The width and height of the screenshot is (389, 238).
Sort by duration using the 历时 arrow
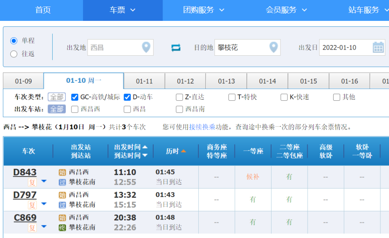(183, 151)
